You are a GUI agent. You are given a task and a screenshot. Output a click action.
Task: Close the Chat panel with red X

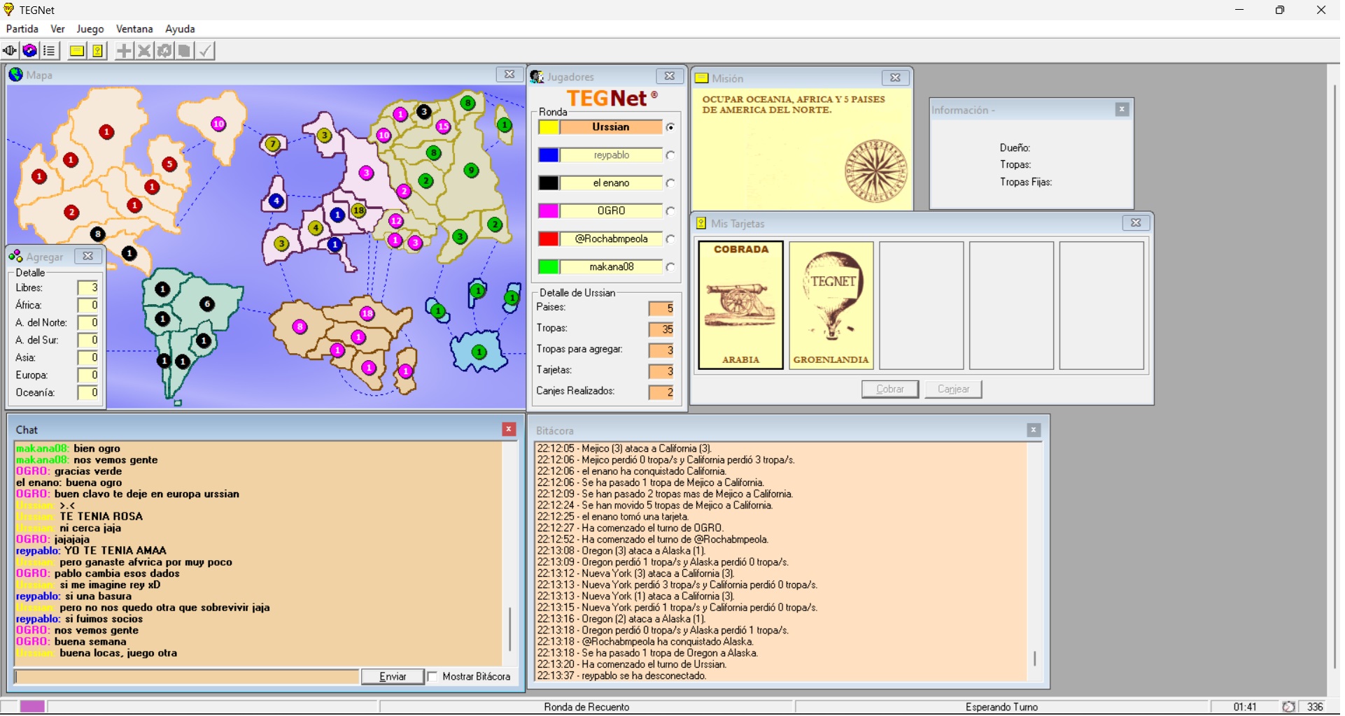509,429
